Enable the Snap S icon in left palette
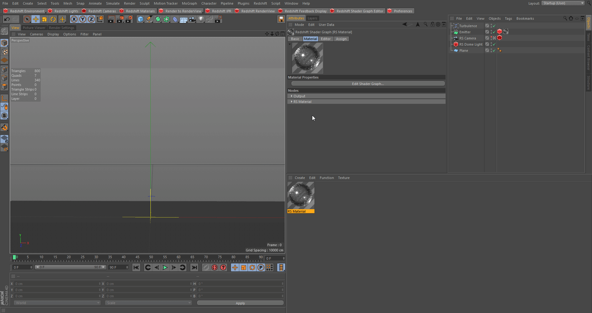The image size is (592, 313). pos(4,116)
